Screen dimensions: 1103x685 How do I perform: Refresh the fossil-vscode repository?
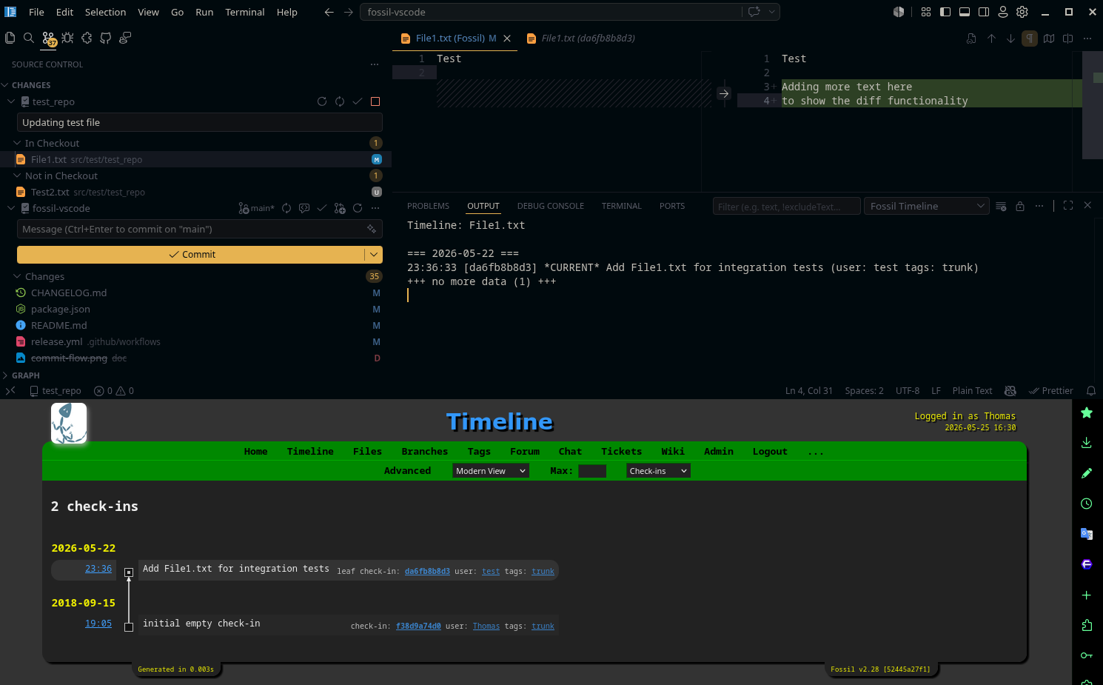click(x=358, y=208)
